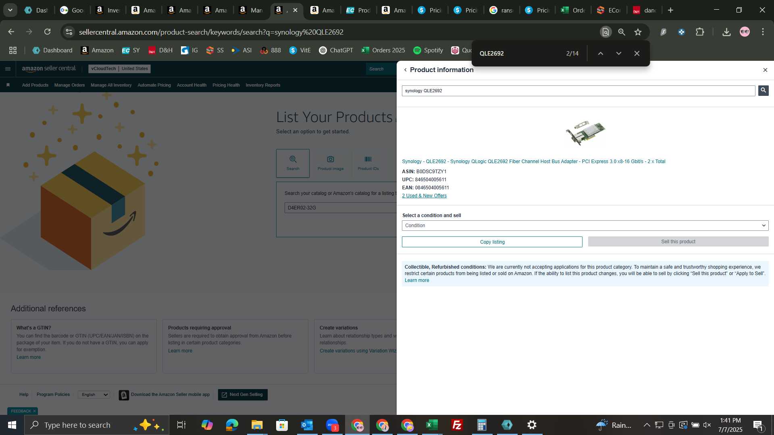774x435 pixels.
Task: Open Create variations using Variation Wizard link
Action: tap(358, 351)
